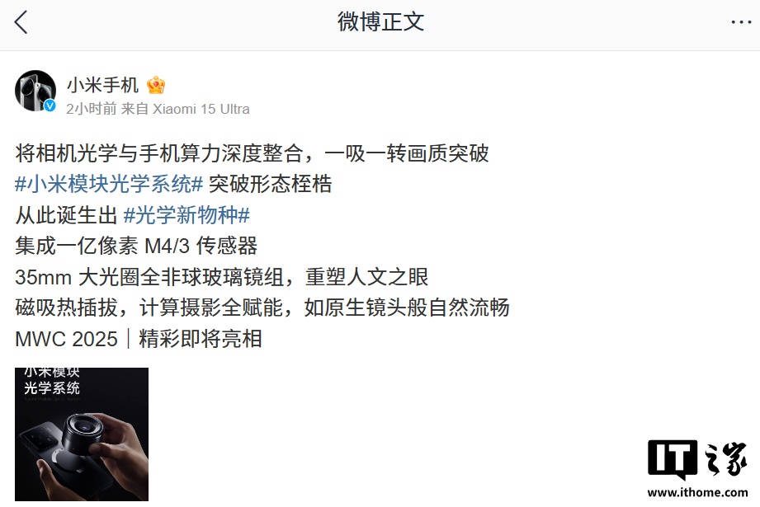Click the 2小时前 timestamp
The height and width of the screenshot is (507, 760).
pyautogui.click(x=92, y=109)
